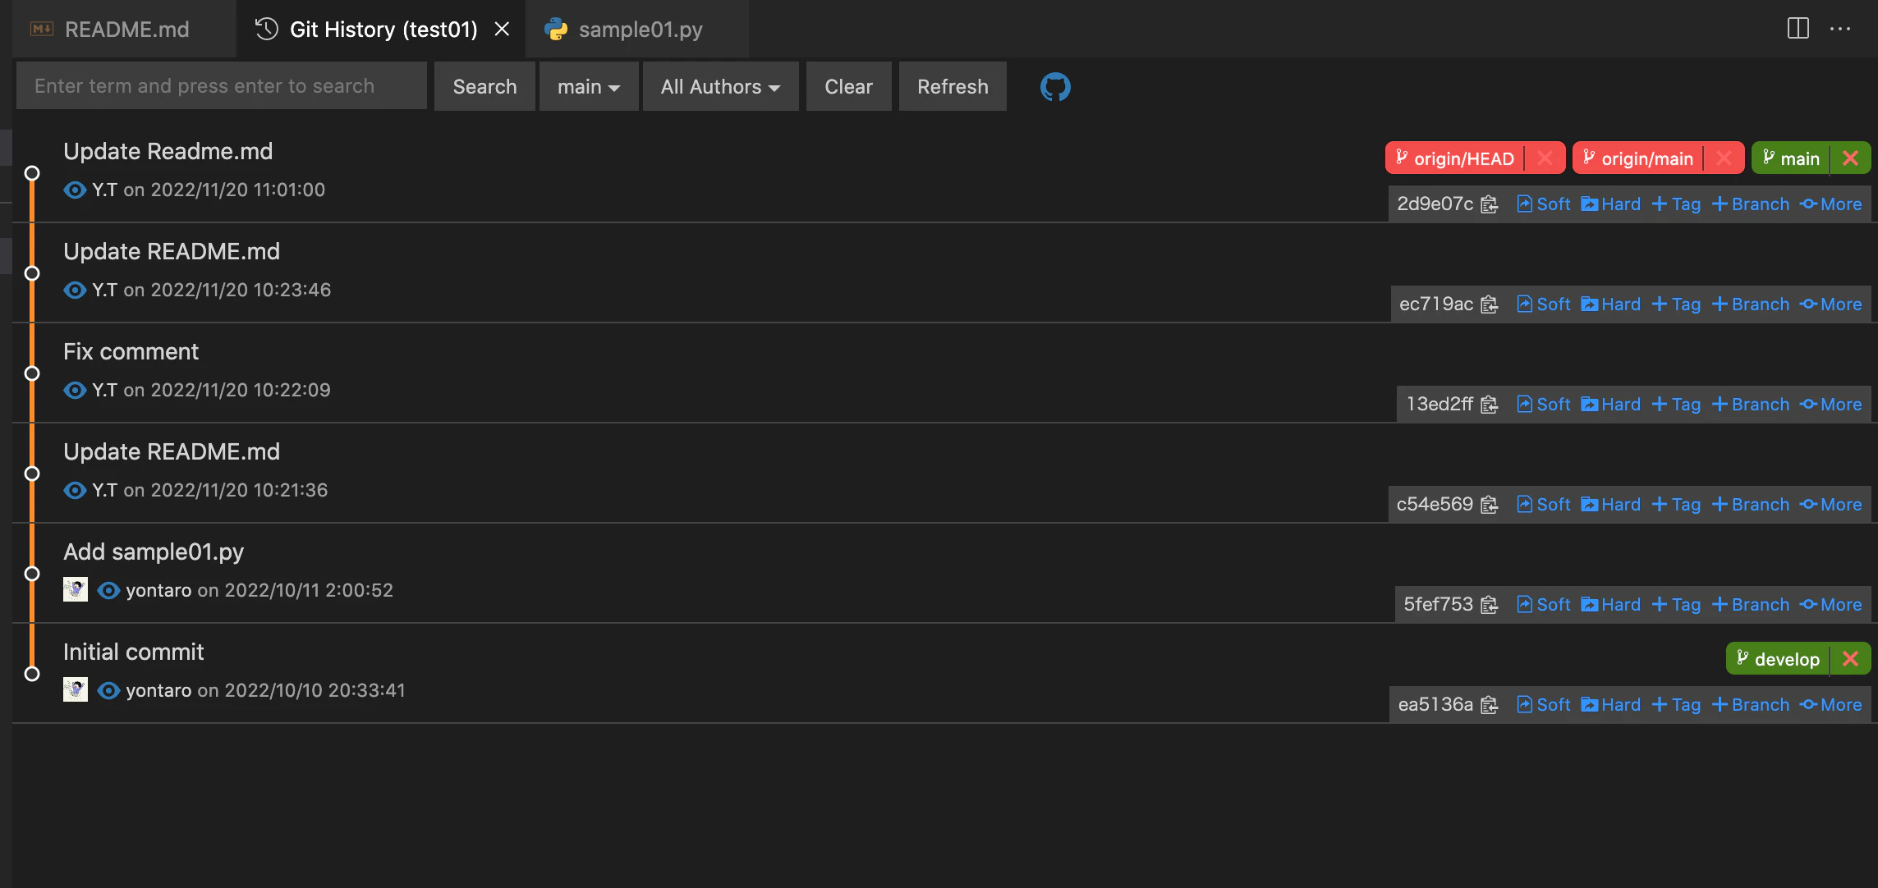Open editor More Actions ellipsis menu
Screen dimensions: 1878x888
coord(1840,29)
